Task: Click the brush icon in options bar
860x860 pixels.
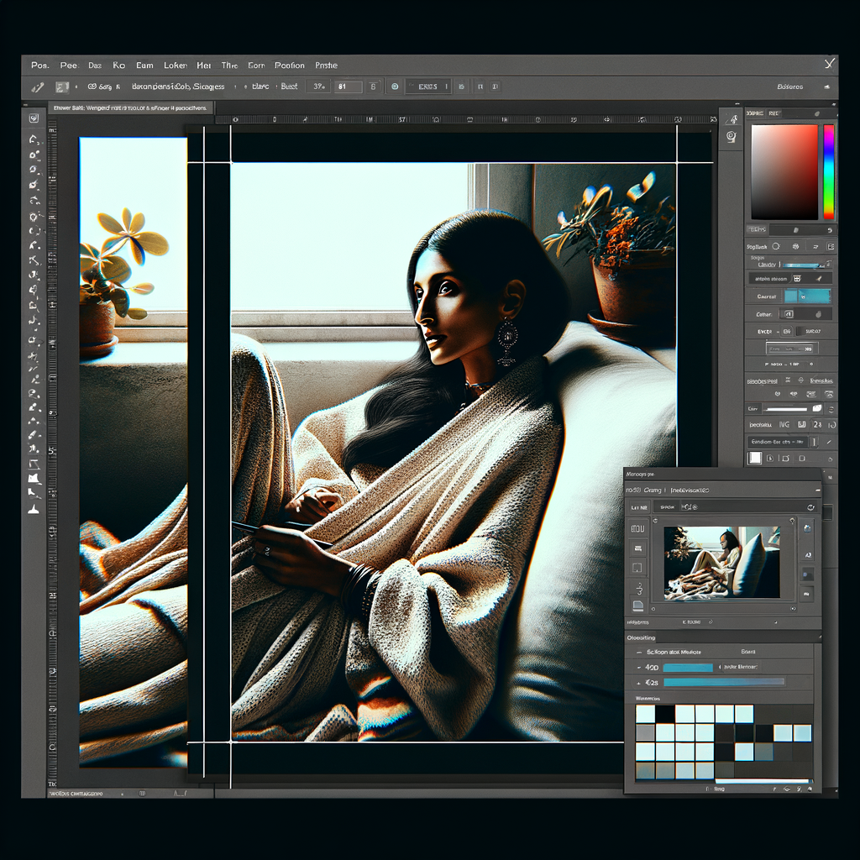Action: click(x=37, y=87)
